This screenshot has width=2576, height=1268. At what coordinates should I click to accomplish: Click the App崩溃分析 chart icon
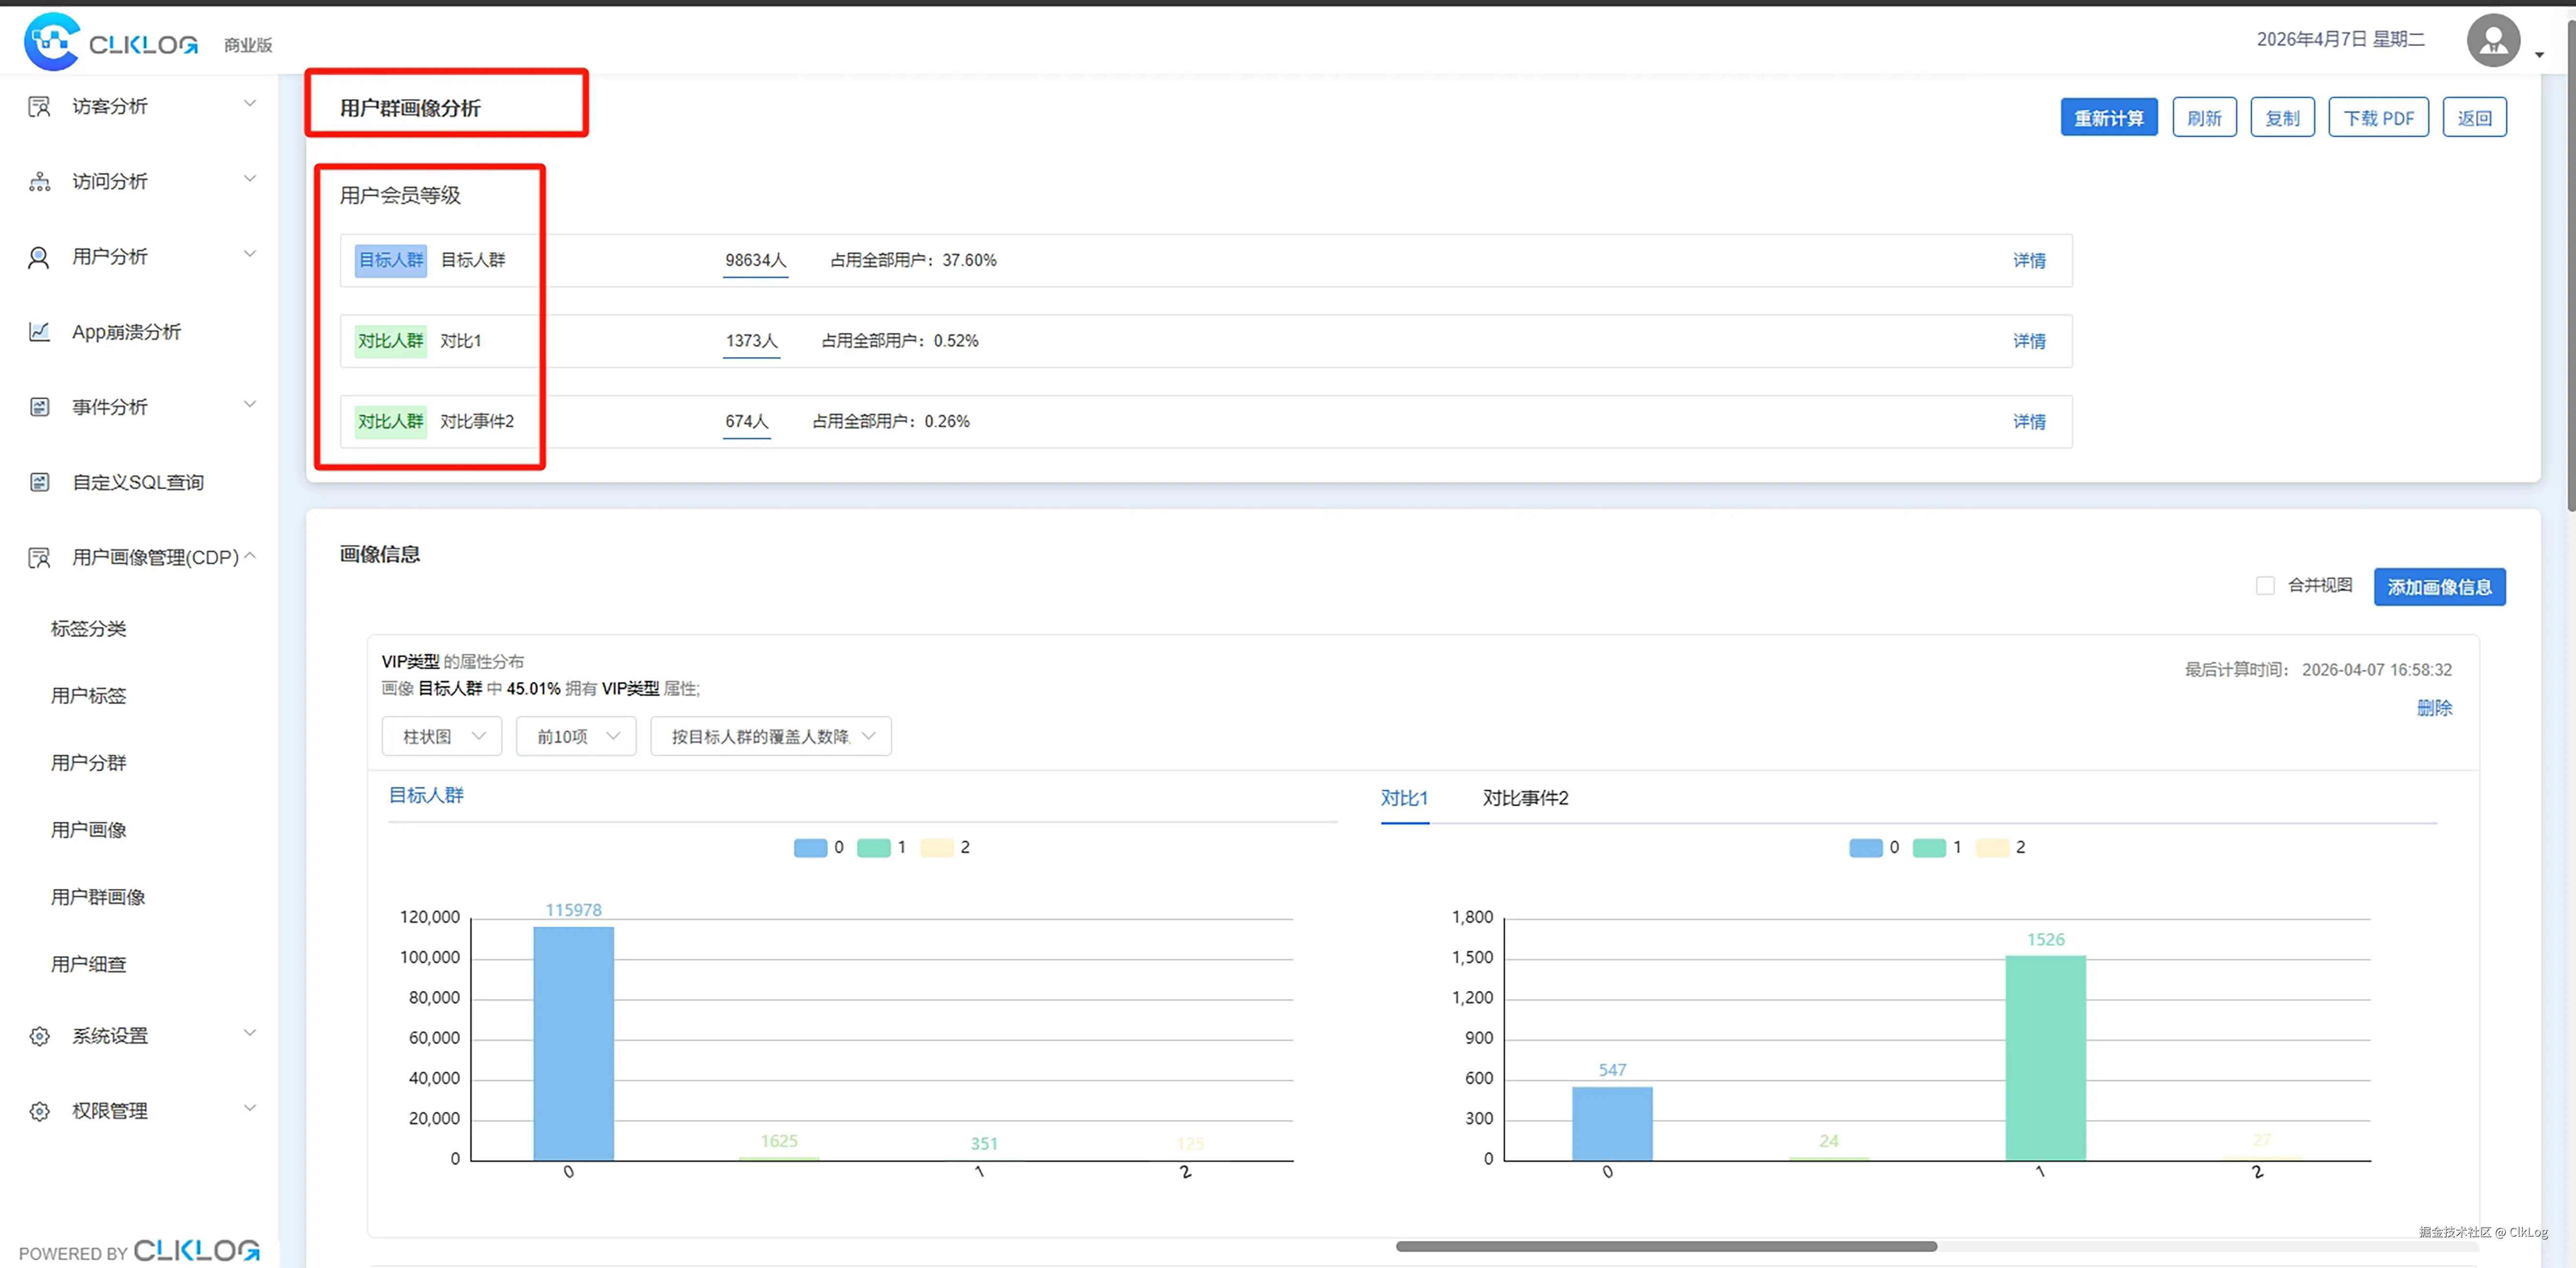tap(39, 332)
